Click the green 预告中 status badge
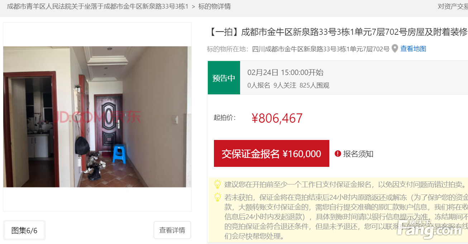Image resolution: width=468 pixels, height=244 pixels. (x=224, y=78)
